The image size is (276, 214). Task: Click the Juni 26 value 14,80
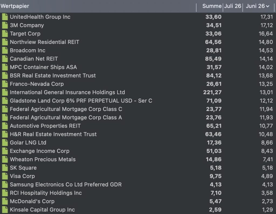[265, 42]
